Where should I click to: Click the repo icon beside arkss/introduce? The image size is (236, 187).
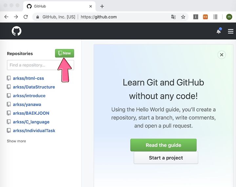pyautogui.click(x=9, y=96)
